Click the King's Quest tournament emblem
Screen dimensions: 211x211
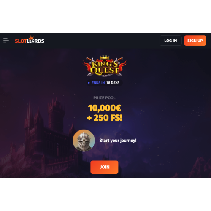click(x=105, y=66)
